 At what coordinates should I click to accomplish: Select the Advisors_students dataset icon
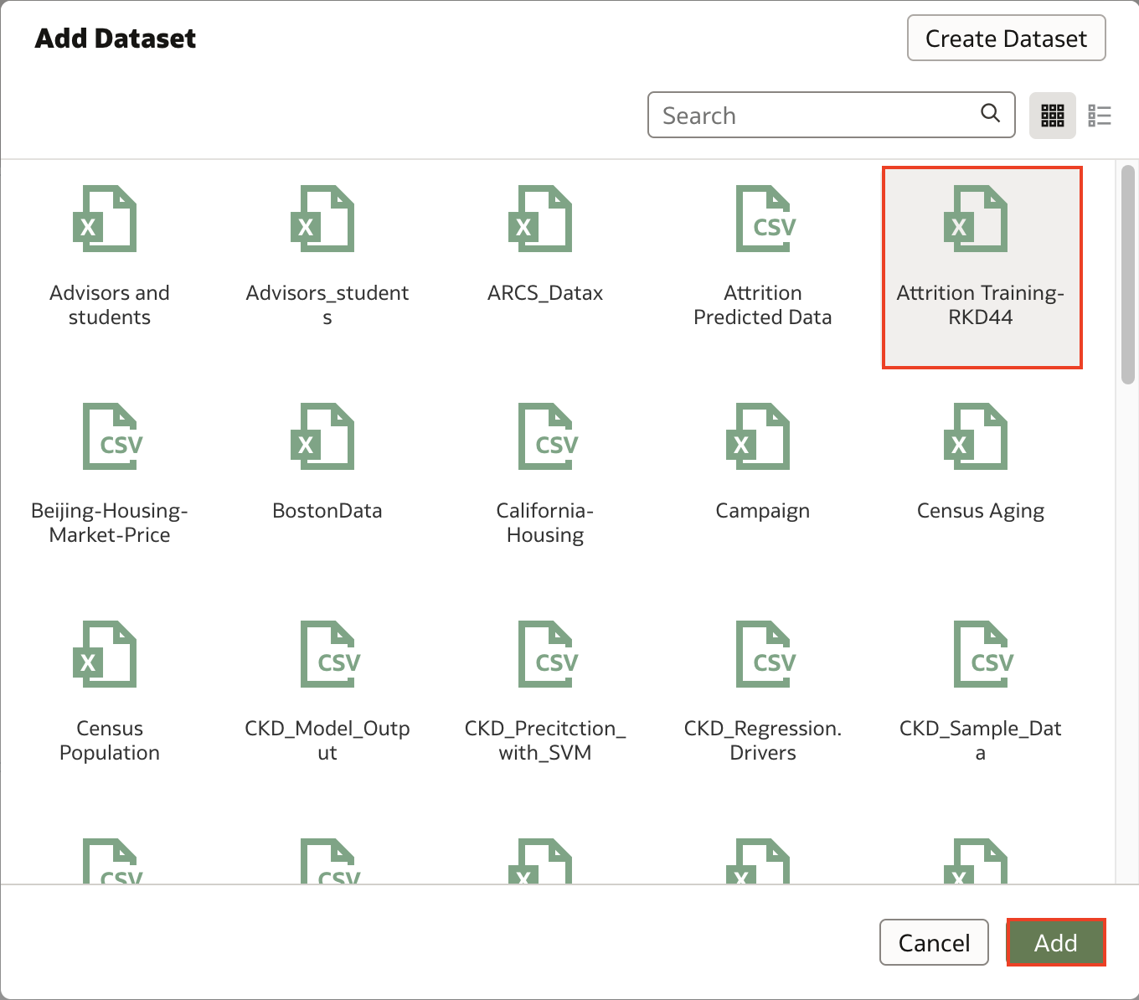(x=322, y=219)
